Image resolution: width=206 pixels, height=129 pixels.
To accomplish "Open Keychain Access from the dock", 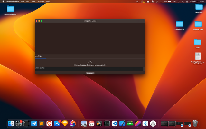I will [x=99, y=124].
